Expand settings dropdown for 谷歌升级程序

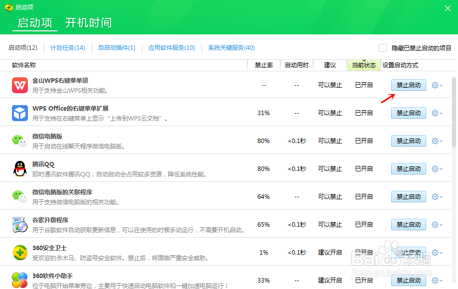435,224
